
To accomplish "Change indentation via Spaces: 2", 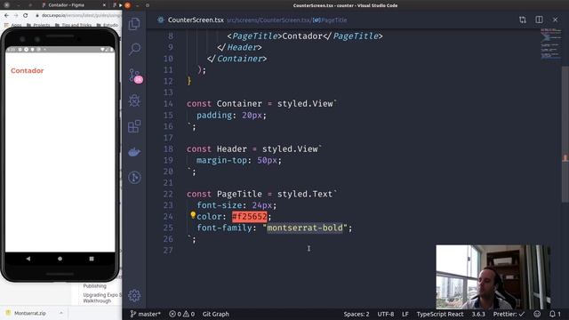I will click(357, 314).
